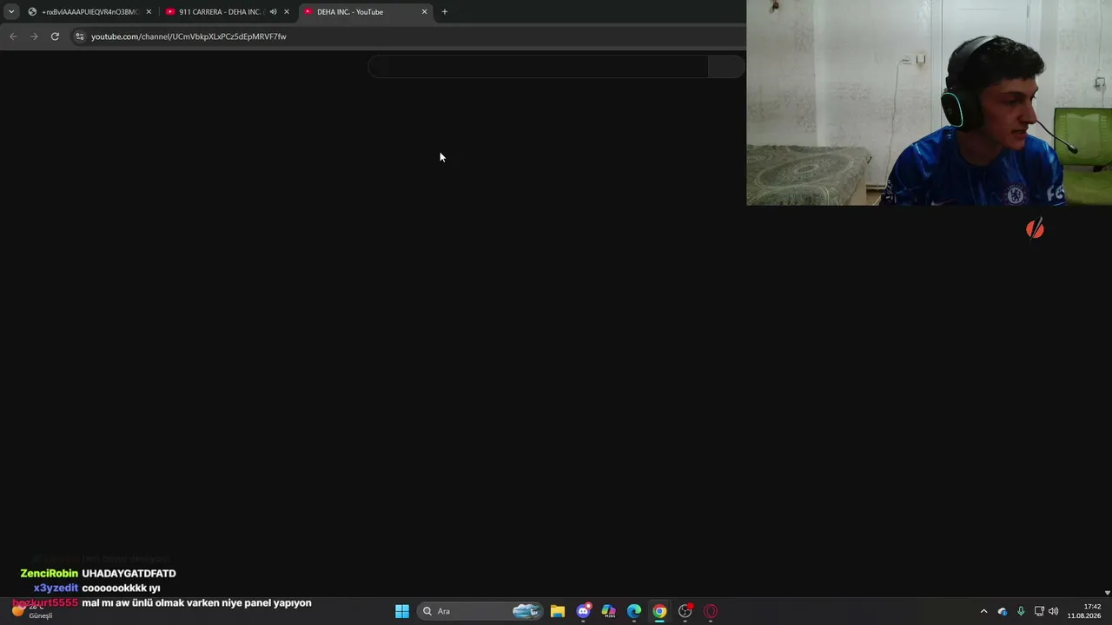Click chat username x3yzedit
Image resolution: width=1112 pixels, height=625 pixels.
coord(56,588)
